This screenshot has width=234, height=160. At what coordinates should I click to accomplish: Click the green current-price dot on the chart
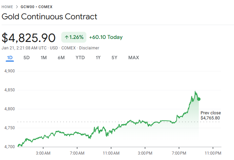click(199, 99)
